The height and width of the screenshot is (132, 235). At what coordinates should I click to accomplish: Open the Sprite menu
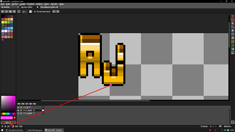[x=15, y=4]
